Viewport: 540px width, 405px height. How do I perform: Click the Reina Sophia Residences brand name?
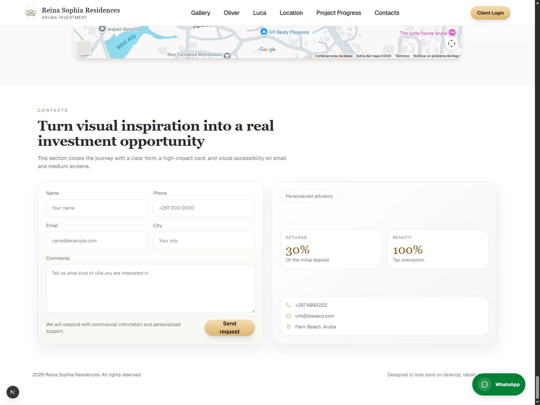81,10
